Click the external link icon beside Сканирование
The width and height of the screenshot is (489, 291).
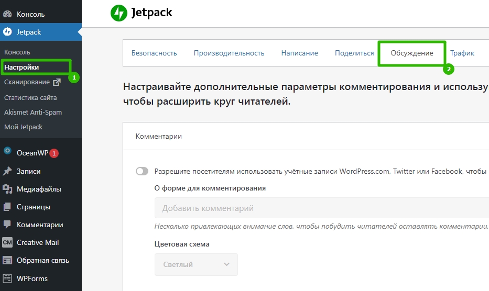[57, 82]
